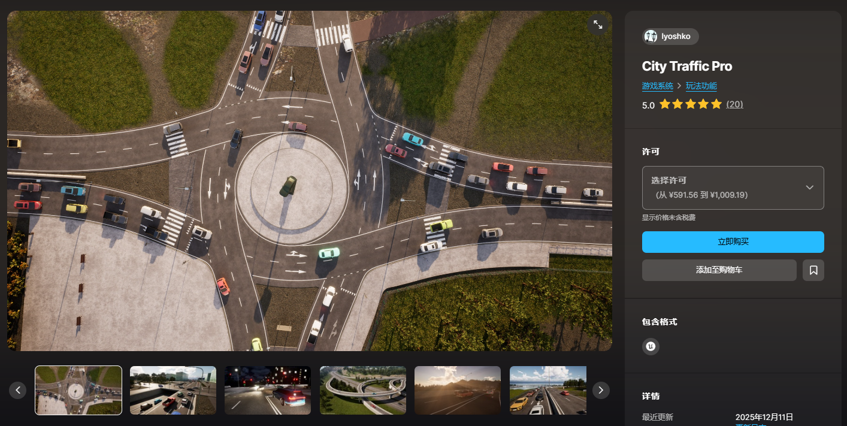
Task: Click the 立即购买 buy now button
Action: [x=733, y=242]
